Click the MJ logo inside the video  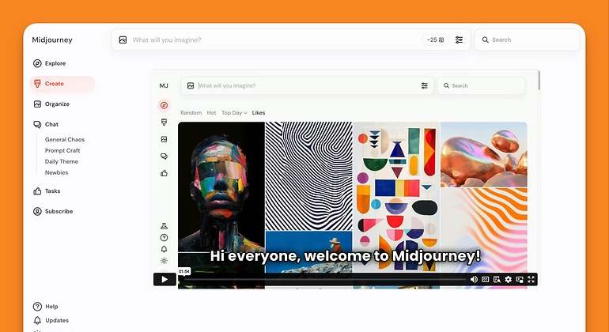click(164, 86)
